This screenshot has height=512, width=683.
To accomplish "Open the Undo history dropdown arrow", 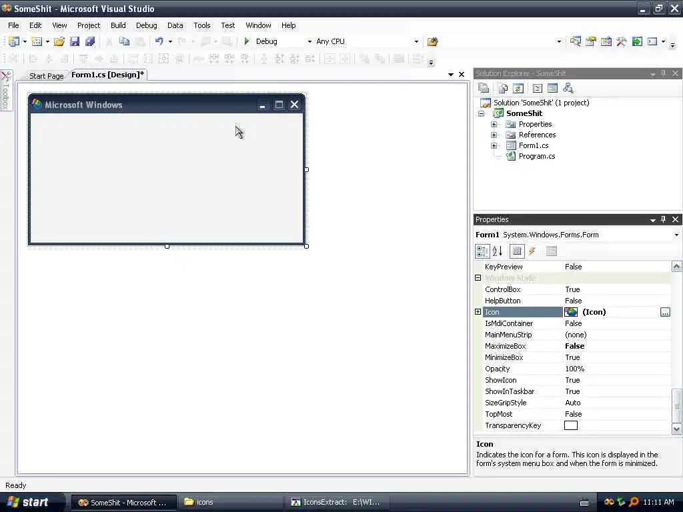I will tap(170, 41).
